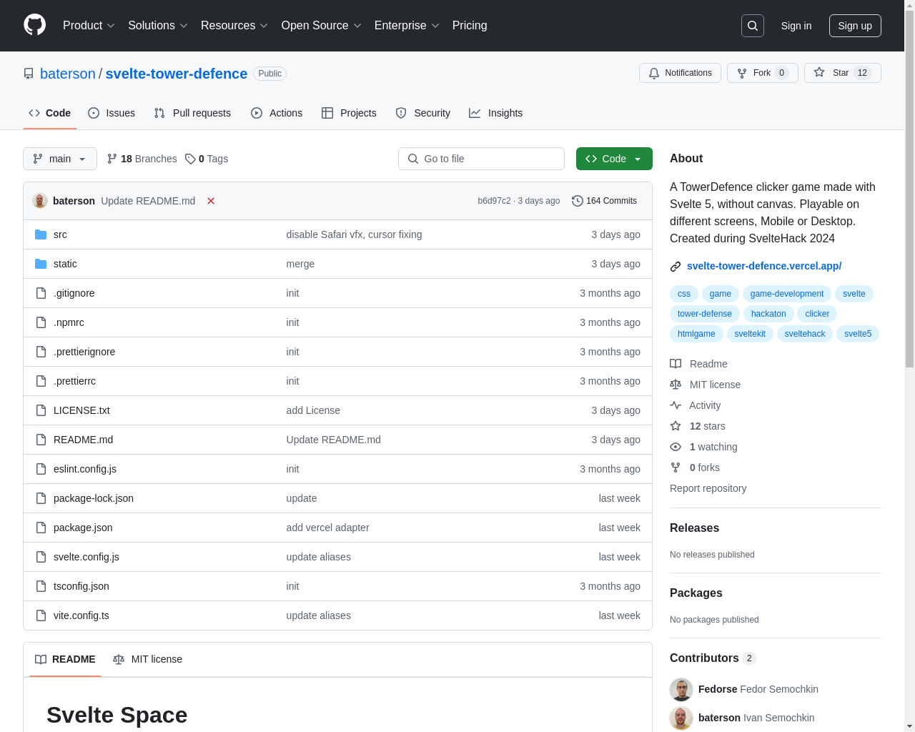Screen dimensions: 915x732
Task: Open the eslint.config.js file
Action: click(x=85, y=469)
